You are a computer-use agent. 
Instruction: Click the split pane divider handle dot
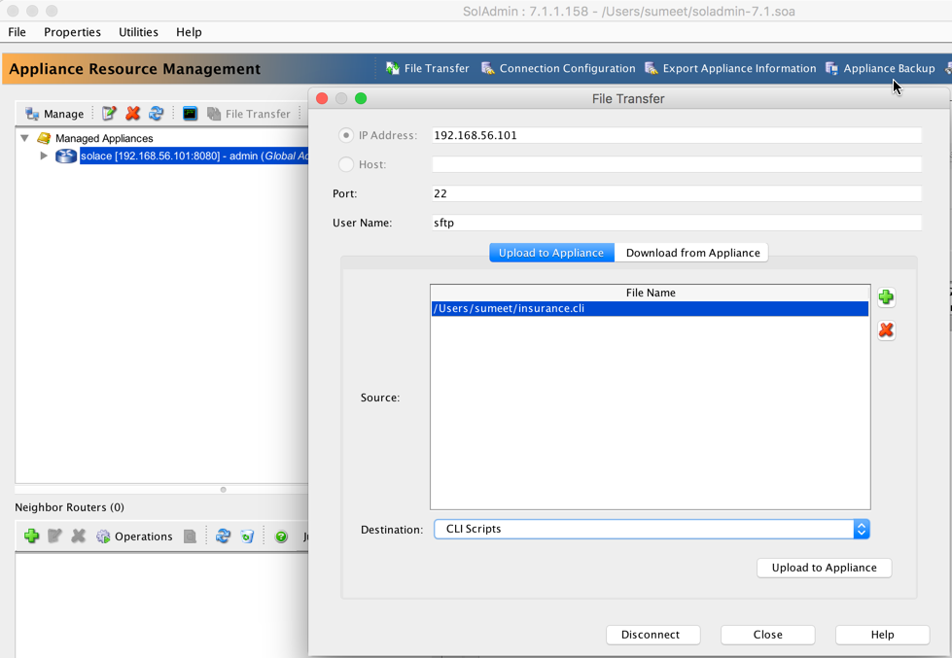click(x=224, y=489)
